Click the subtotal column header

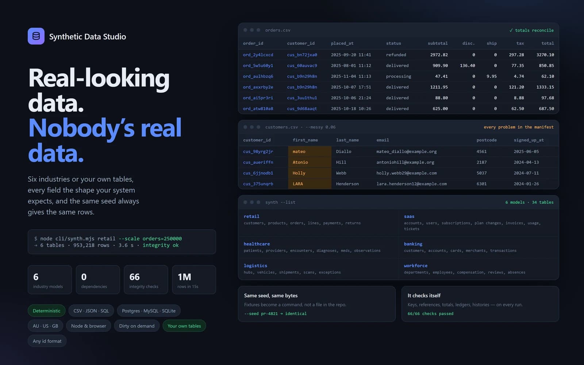coord(438,43)
